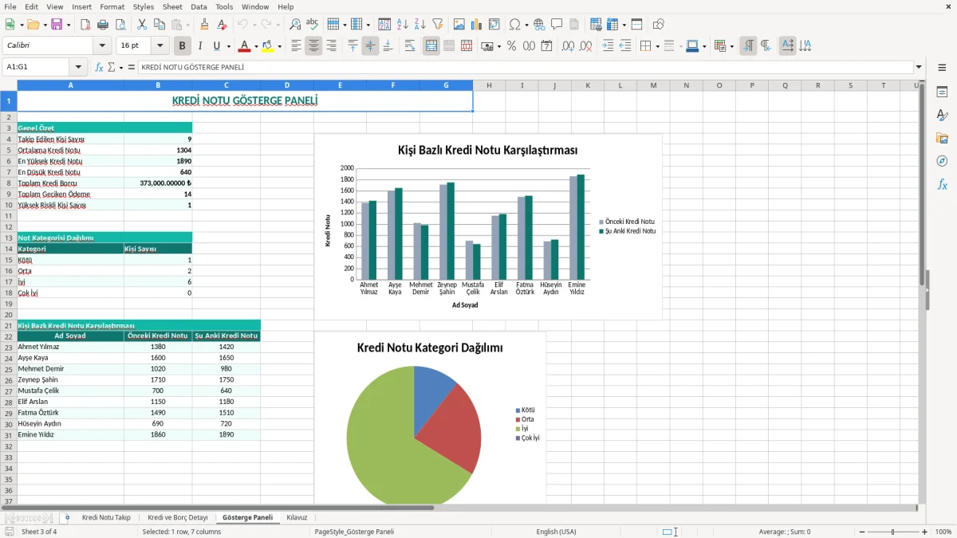Open the Data menu
Image resolution: width=957 pixels, height=538 pixels.
tap(199, 6)
